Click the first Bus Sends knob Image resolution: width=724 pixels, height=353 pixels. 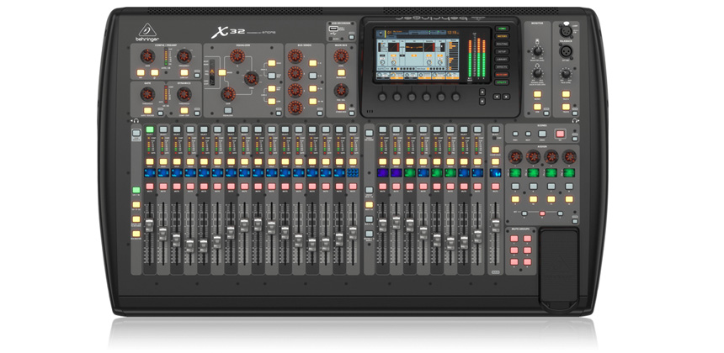tap(295, 56)
